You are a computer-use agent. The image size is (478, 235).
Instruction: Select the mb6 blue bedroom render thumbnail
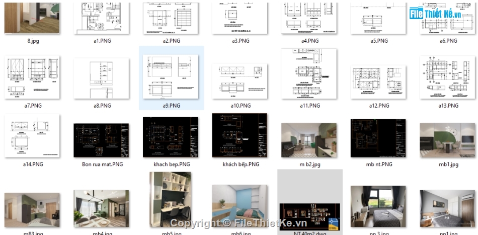coord(240,206)
